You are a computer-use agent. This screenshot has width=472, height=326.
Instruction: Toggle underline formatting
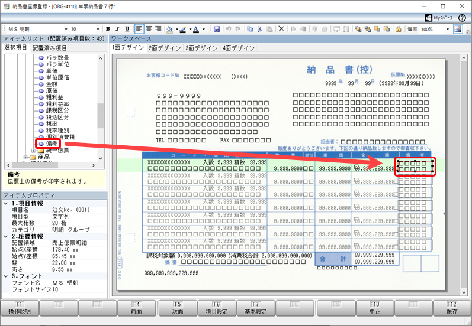127,29
